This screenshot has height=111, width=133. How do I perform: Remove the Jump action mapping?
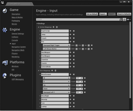tap(74, 34)
